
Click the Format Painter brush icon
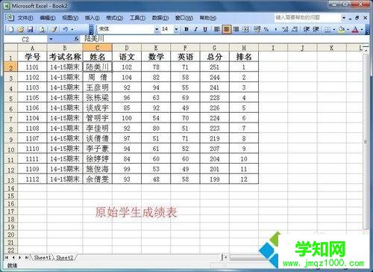(54, 29)
